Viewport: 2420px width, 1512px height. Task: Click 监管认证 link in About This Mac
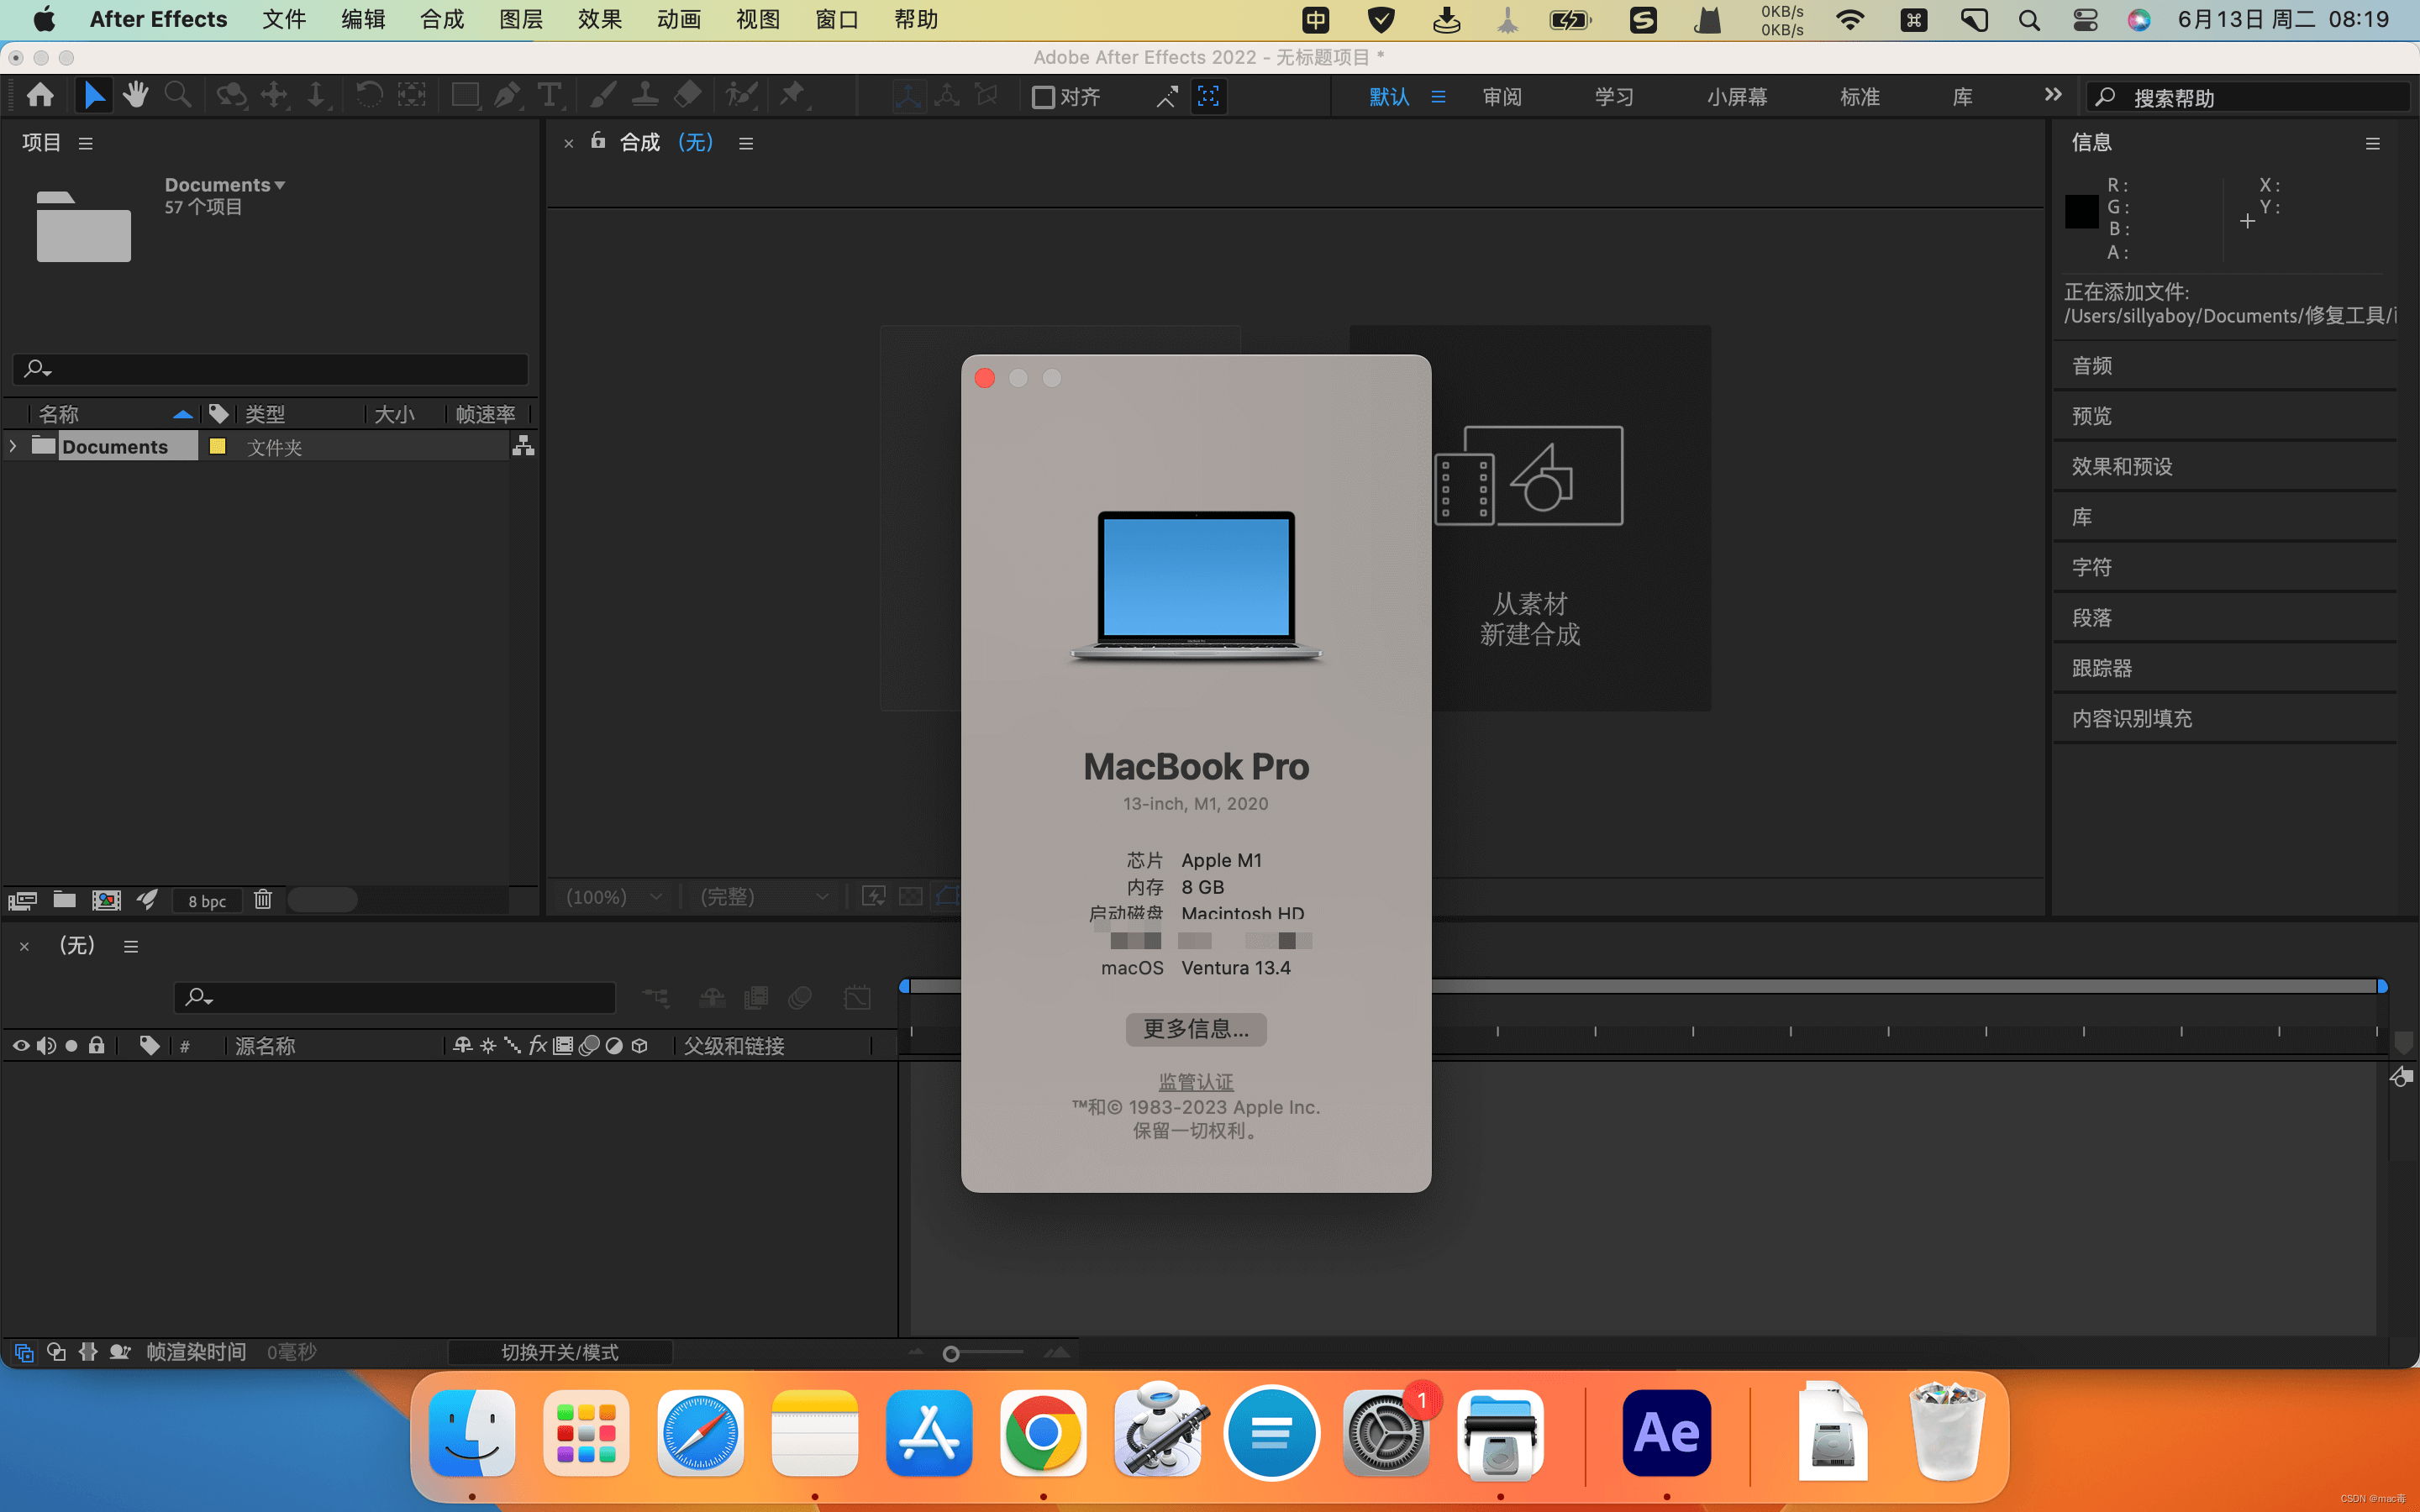coord(1197,1082)
